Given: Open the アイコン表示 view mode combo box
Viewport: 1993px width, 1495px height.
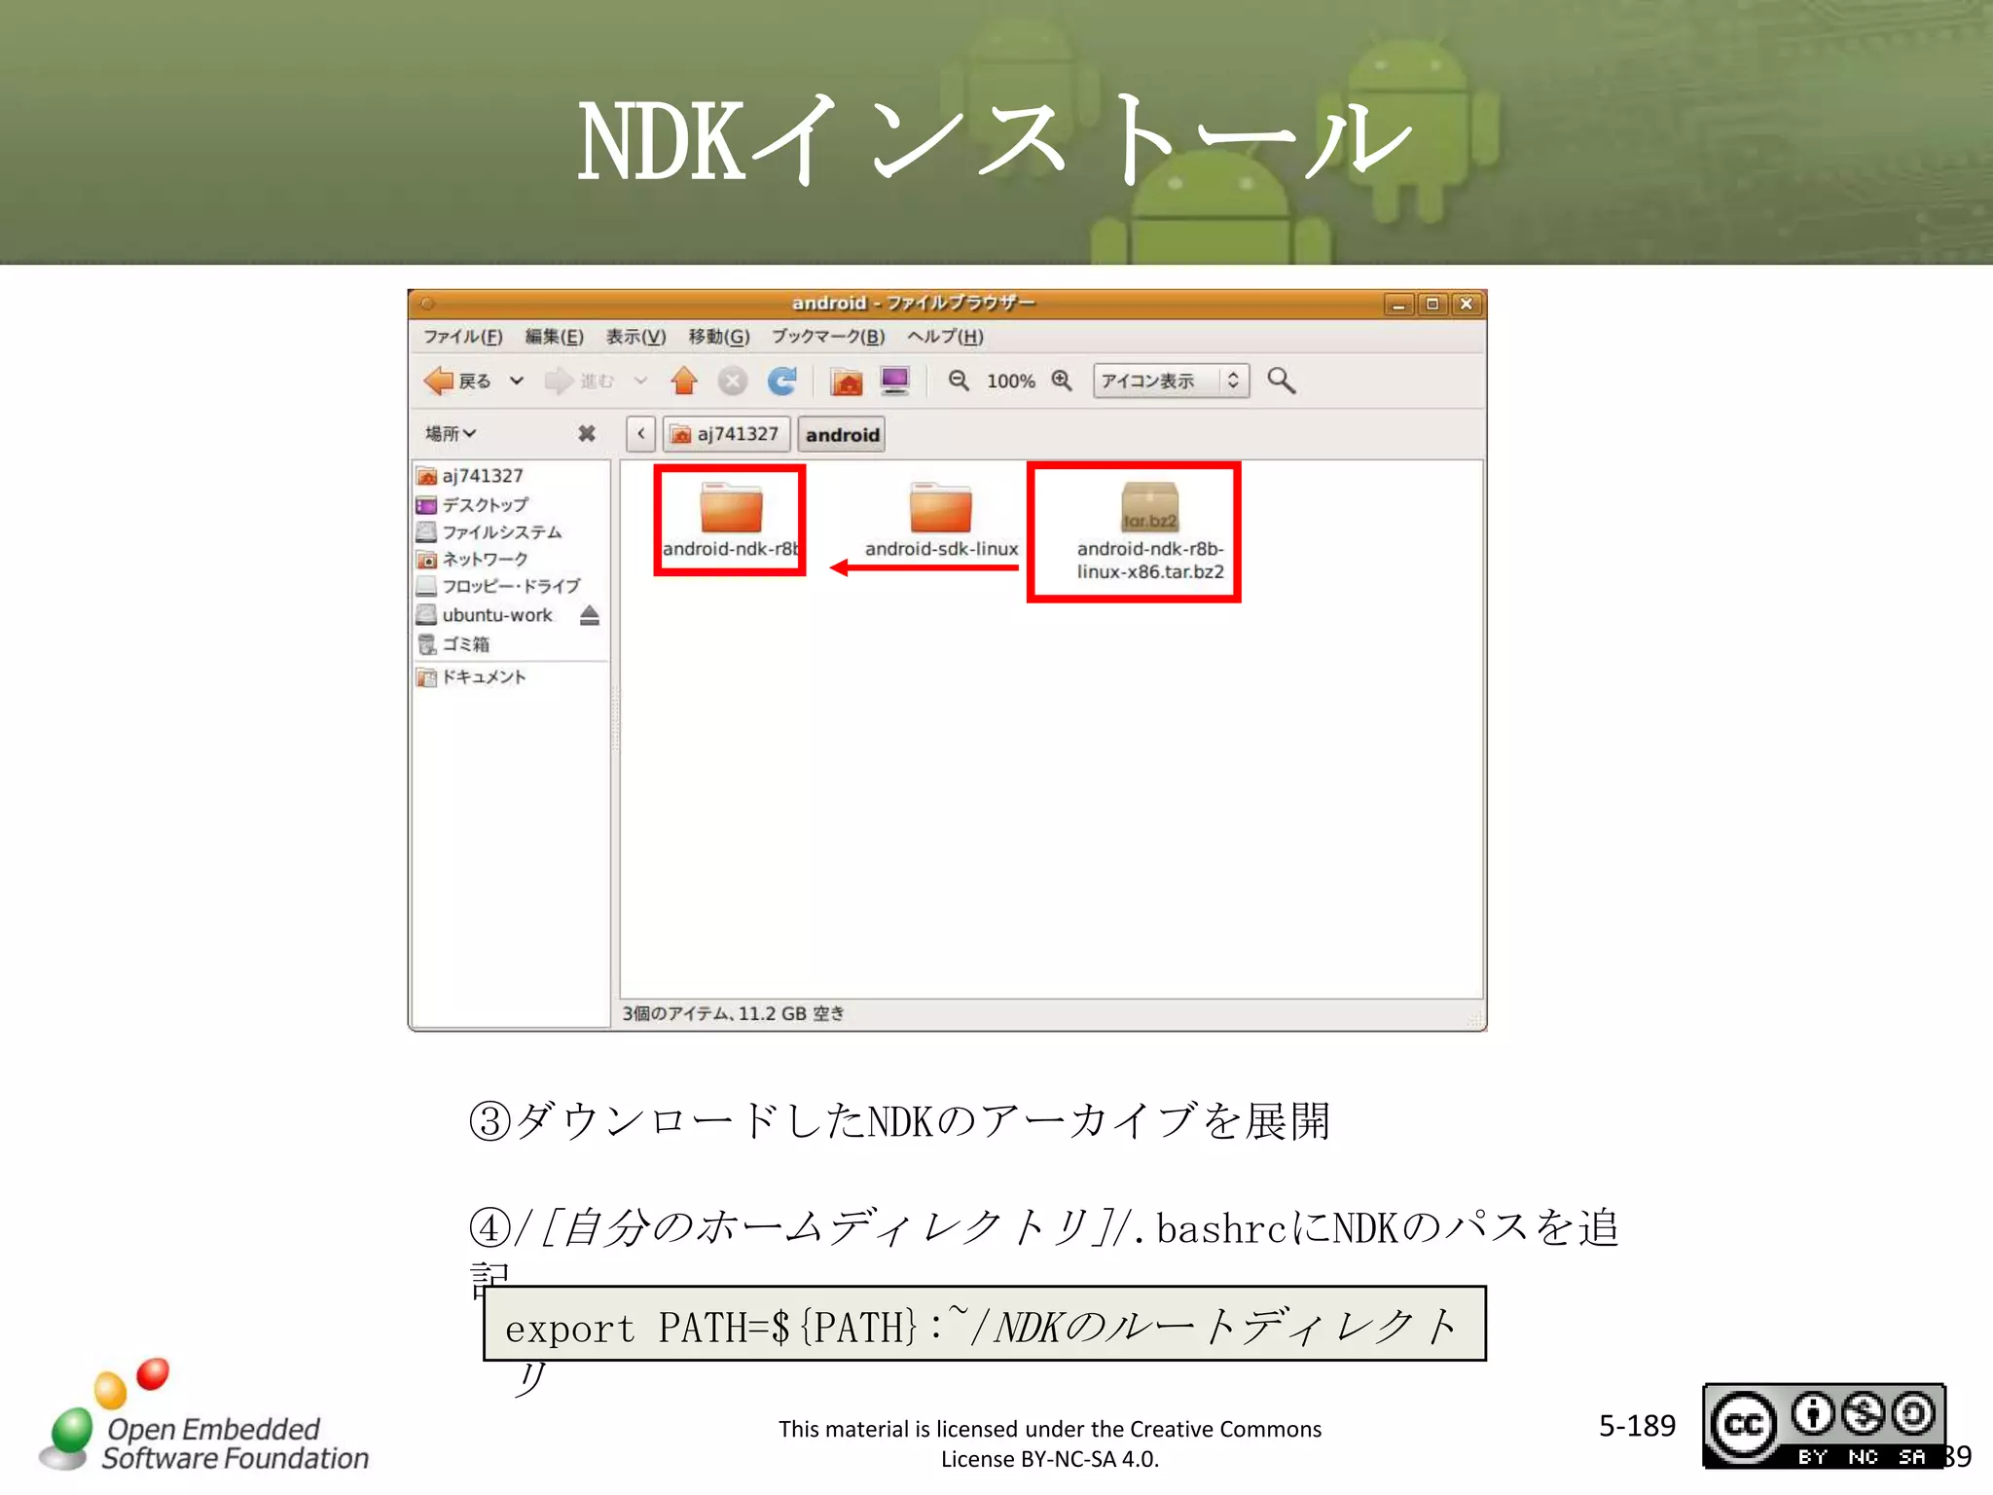Looking at the screenshot, I should point(1171,381).
